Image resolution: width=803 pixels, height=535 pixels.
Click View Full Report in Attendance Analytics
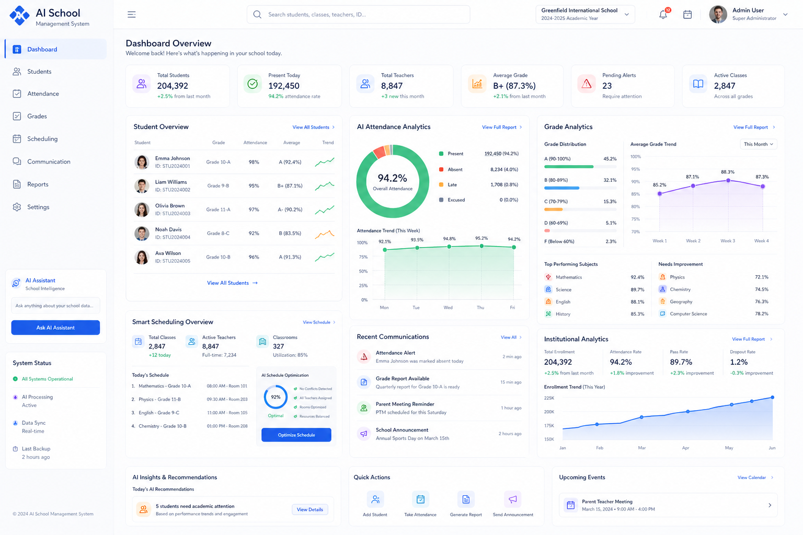click(x=502, y=127)
